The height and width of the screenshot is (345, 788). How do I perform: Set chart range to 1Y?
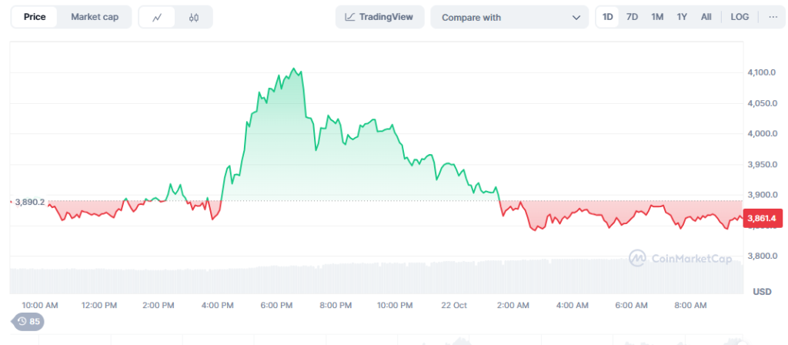682,17
